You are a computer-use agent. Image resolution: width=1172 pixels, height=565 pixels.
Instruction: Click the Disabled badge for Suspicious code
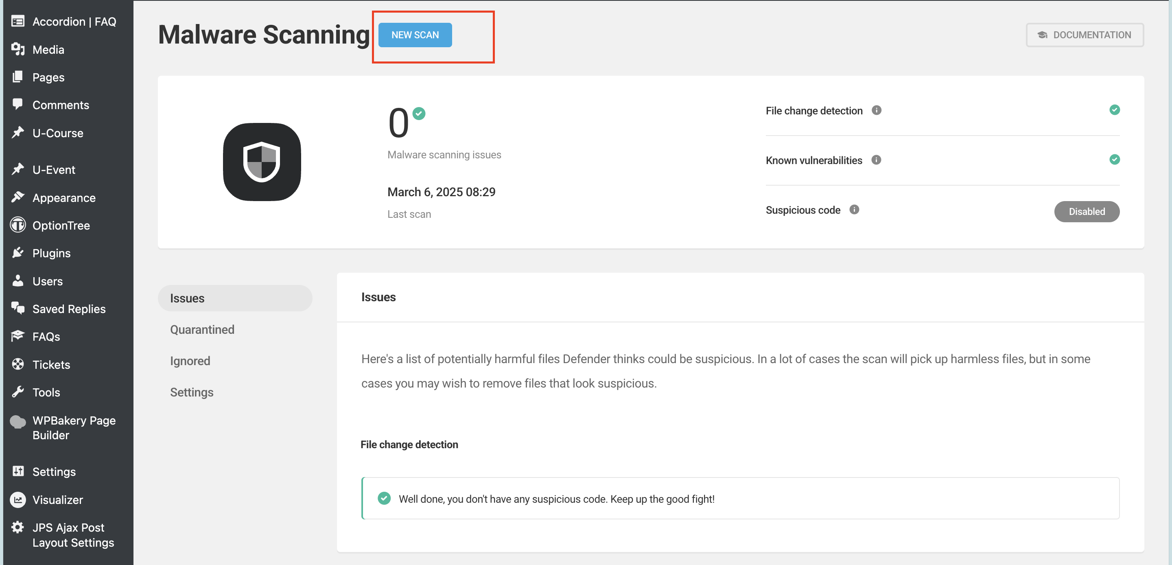[x=1087, y=211]
